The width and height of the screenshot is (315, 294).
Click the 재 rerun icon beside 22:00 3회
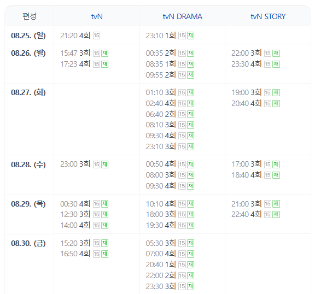[x=276, y=54]
